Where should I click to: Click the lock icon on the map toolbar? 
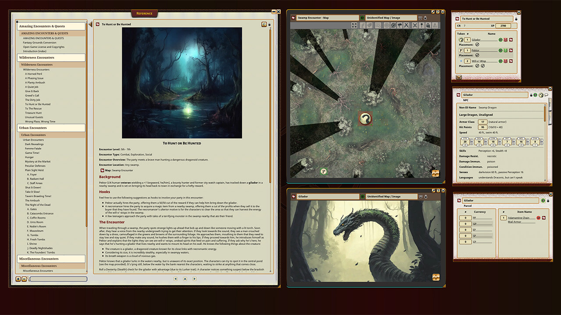pyautogui.click(x=429, y=25)
